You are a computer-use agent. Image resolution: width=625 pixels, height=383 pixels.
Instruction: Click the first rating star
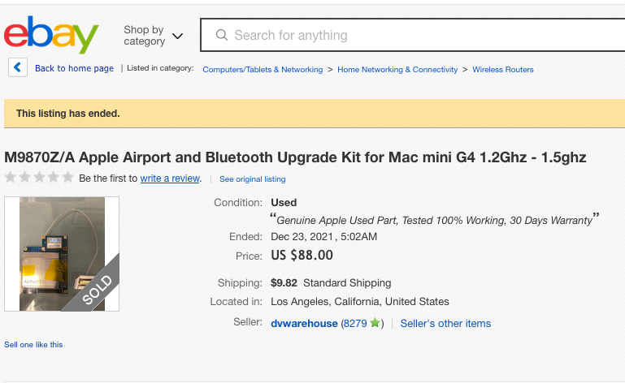point(11,177)
